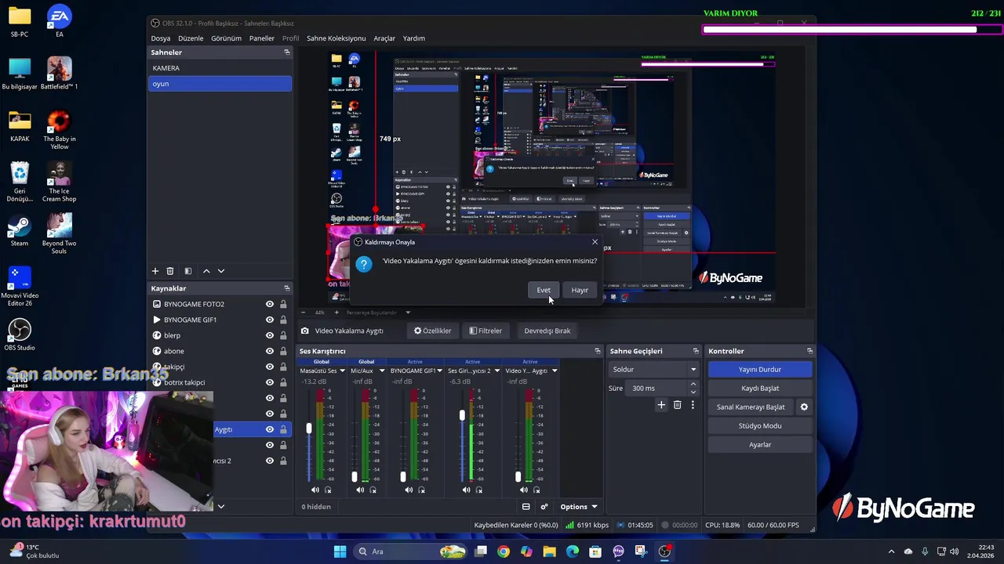Toggle monitoring headphone icon for Ses Giriş Yakalayıcısı 2
The height and width of the screenshot is (564, 1004).
[x=478, y=490]
